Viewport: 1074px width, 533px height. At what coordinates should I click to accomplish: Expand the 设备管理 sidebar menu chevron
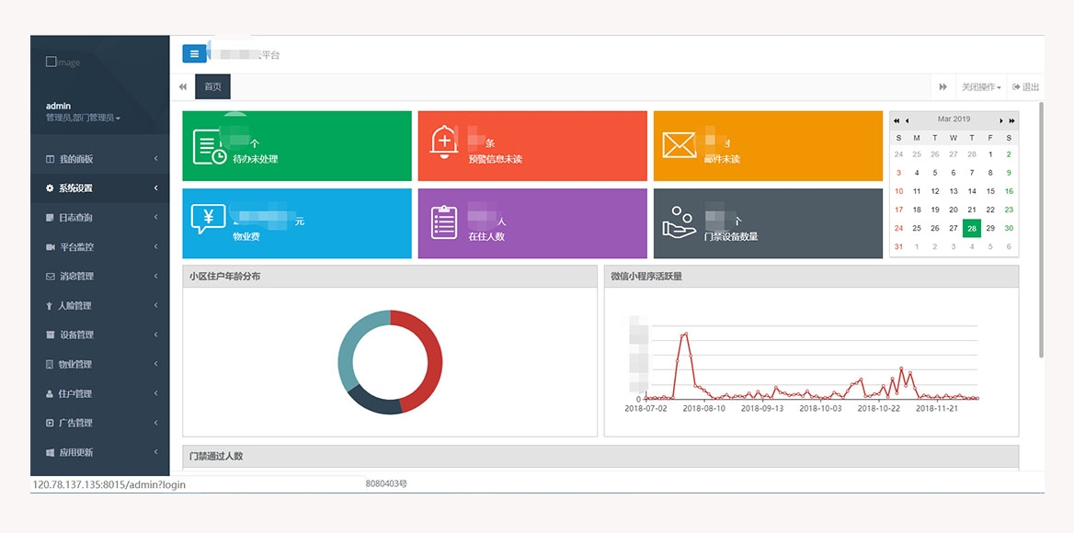(x=156, y=335)
